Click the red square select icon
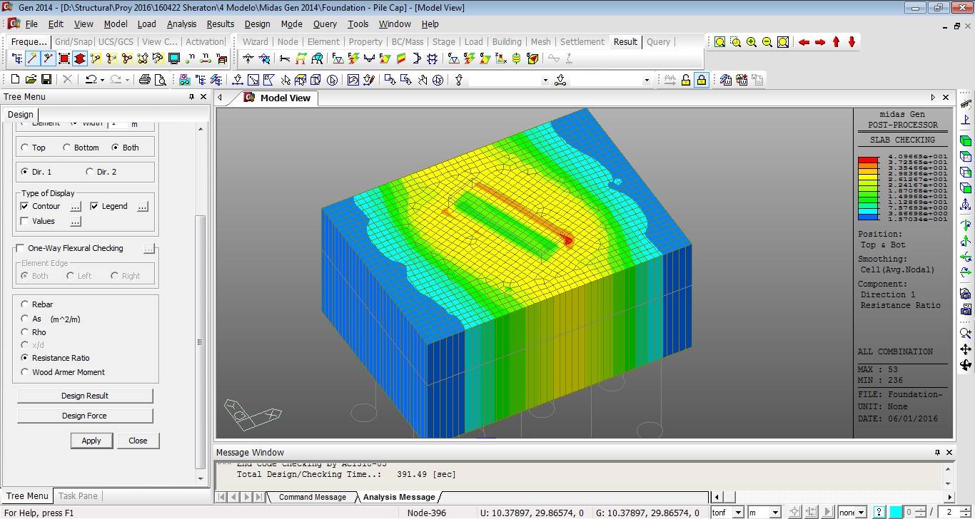The height and width of the screenshot is (519, 975). 64,58
